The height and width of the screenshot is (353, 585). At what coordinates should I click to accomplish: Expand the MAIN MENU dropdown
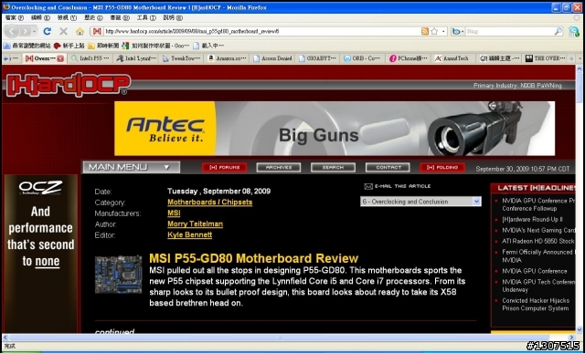pos(132,167)
